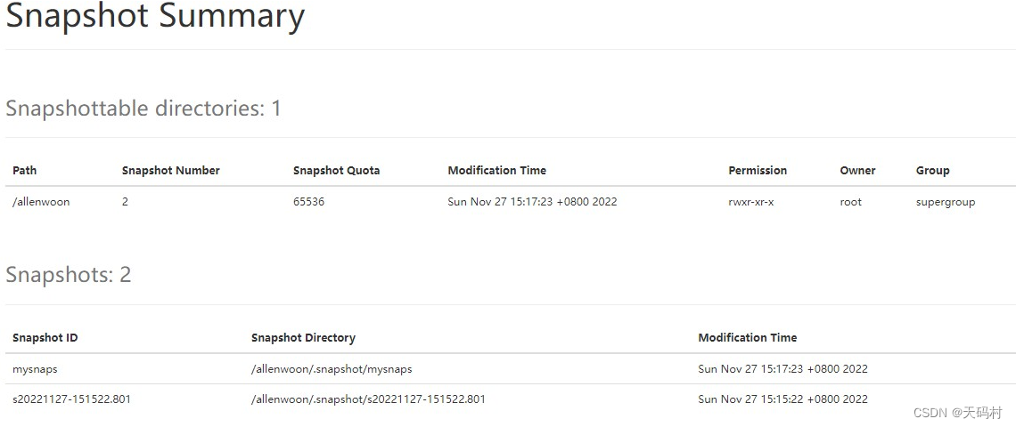The width and height of the screenshot is (1016, 427).
Task: Select the /allenwoon path cell
Action: pyautogui.click(x=41, y=202)
